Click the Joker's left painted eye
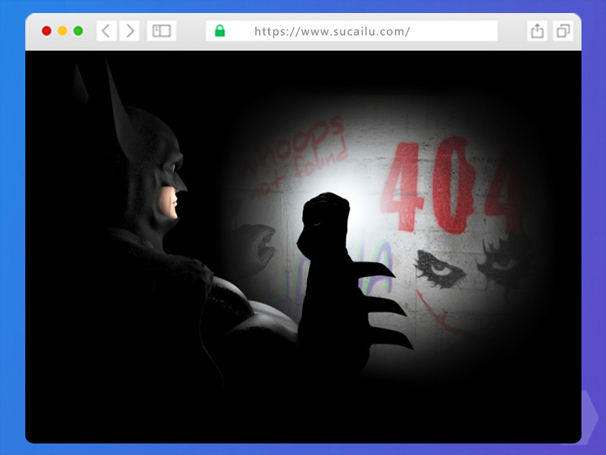Screen dimensions: 606x455 coord(436,264)
